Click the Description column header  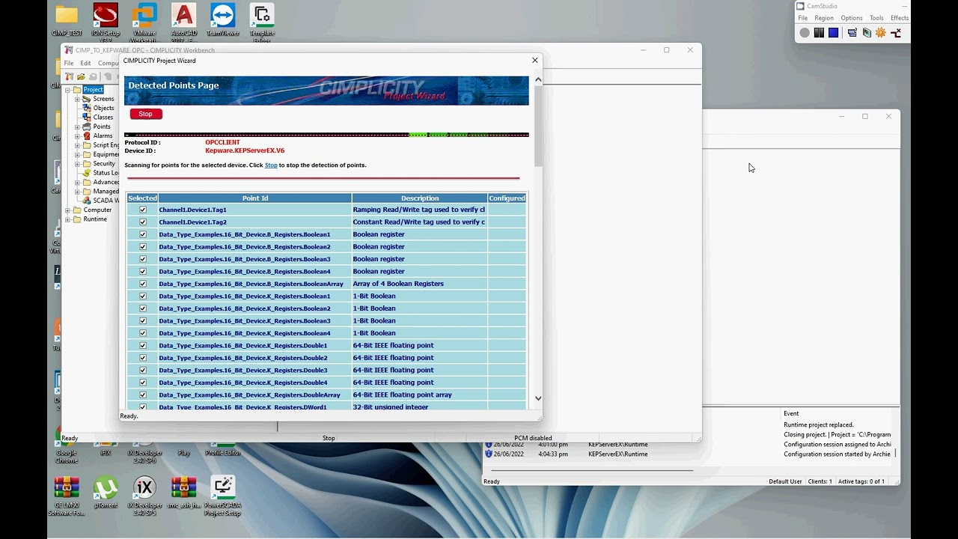(420, 198)
